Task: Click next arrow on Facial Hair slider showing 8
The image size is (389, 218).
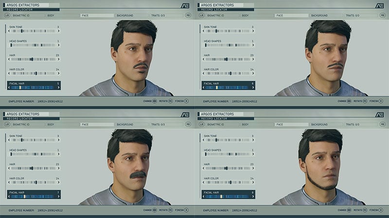Action: (253, 197)
